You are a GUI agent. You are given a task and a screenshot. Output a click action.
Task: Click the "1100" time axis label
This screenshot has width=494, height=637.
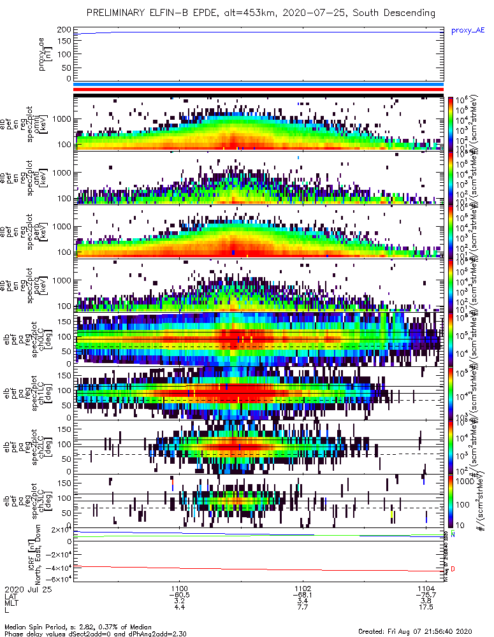pos(179,589)
